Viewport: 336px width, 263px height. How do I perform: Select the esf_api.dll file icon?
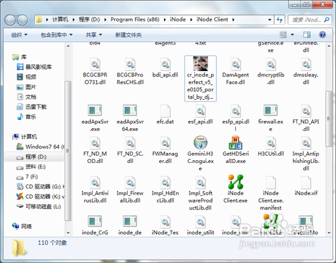click(200, 111)
